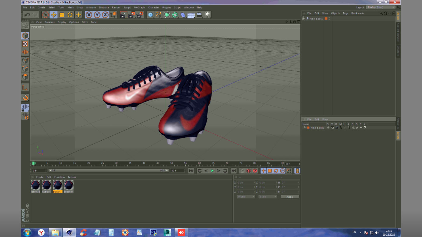The height and width of the screenshot is (237, 422).
Task: Open viewport Display menu
Action: 62,22
